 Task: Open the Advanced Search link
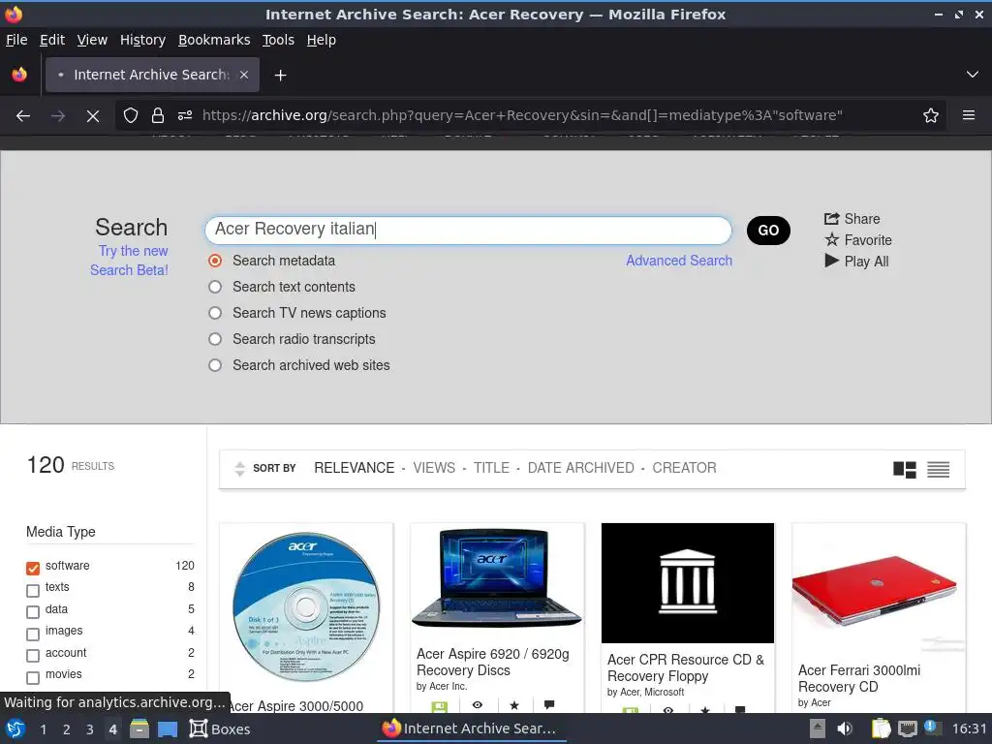679,261
